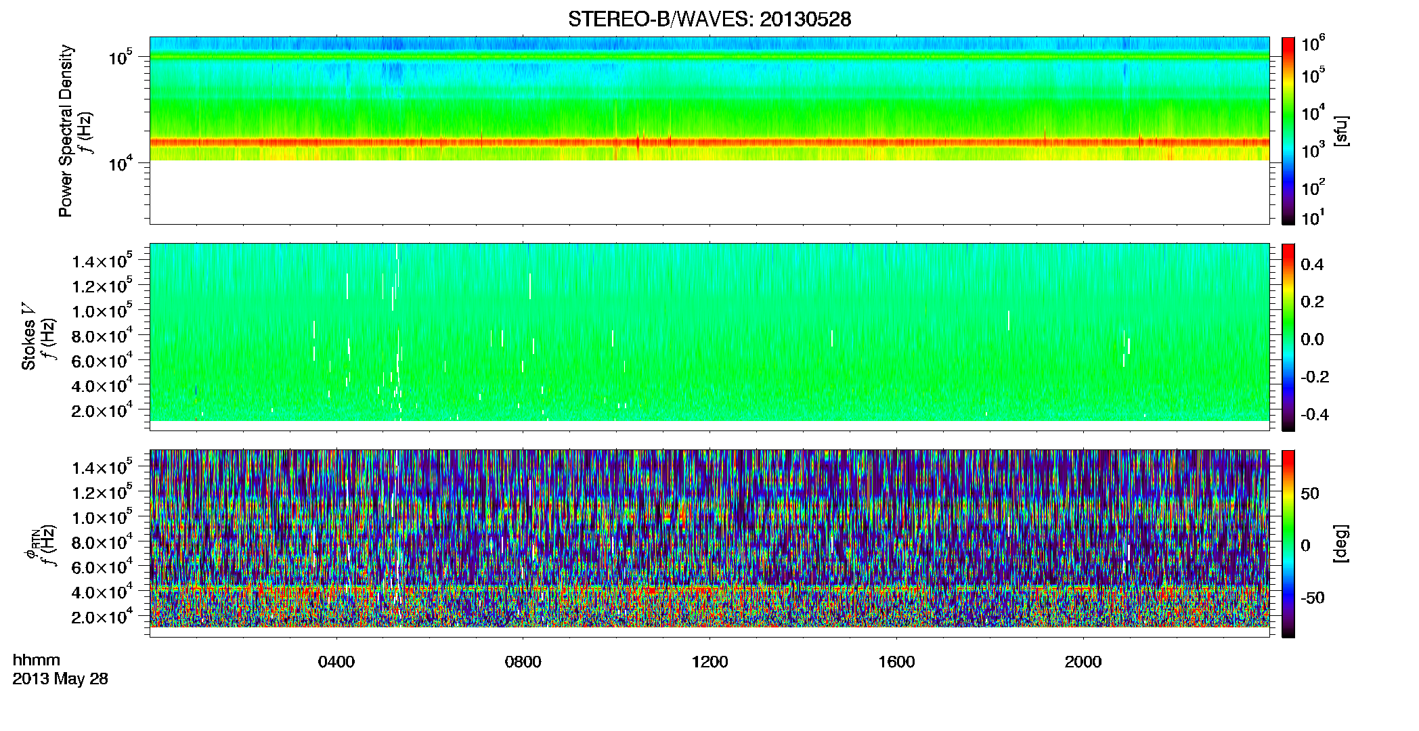The image size is (1419, 731).
Task: Click the Stokes V axis label
Action: point(28,337)
